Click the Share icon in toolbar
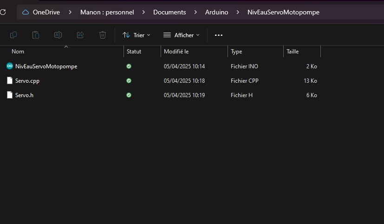Image resolution: width=384 pixels, height=224 pixels. click(80, 35)
